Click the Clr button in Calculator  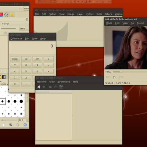point(37,59)
